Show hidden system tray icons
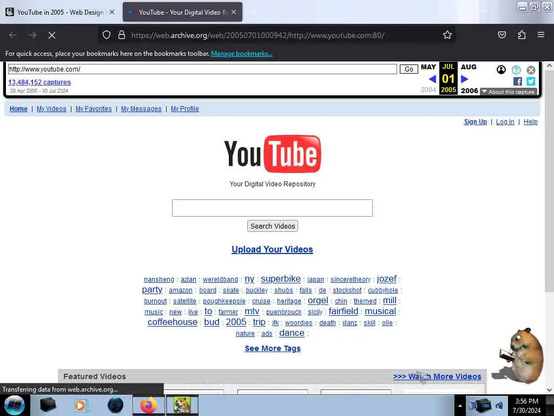 (x=460, y=406)
